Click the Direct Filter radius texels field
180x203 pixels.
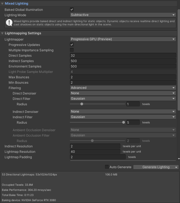point(133,104)
